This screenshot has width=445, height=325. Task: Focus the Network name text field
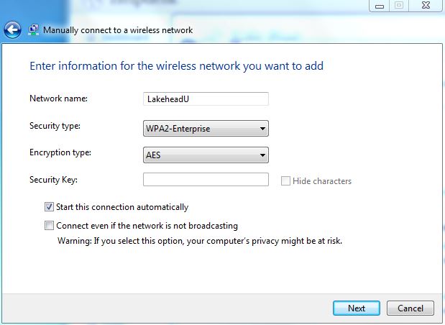[206, 99]
